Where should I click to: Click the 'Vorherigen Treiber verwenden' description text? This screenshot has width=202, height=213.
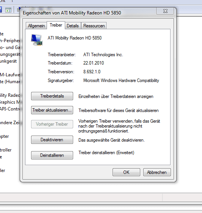119,126
